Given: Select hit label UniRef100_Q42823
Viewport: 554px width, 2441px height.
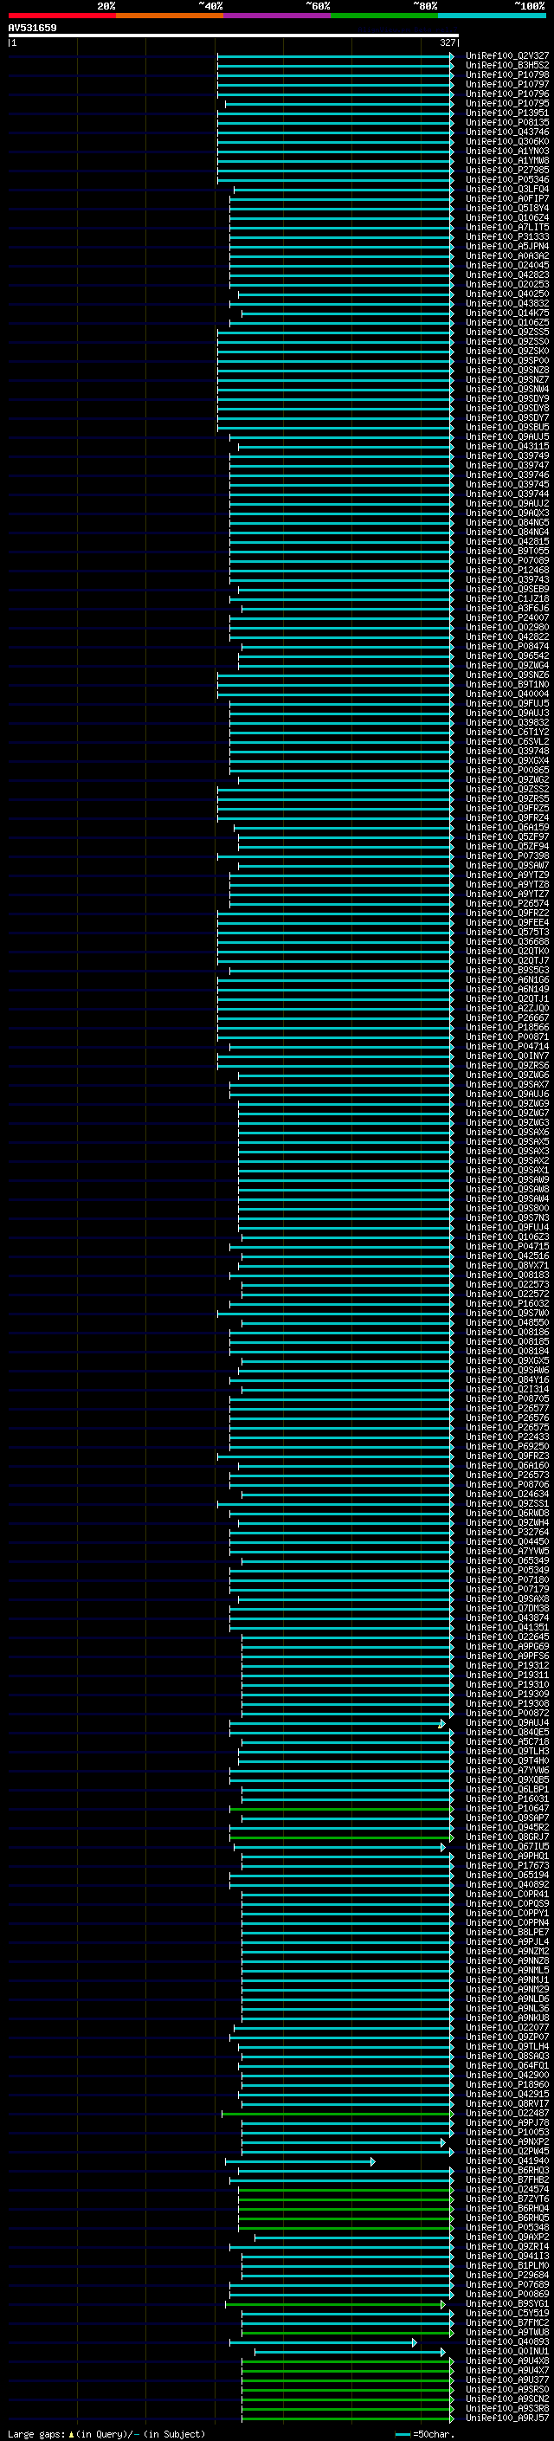Looking at the screenshot, I should 506,274.
